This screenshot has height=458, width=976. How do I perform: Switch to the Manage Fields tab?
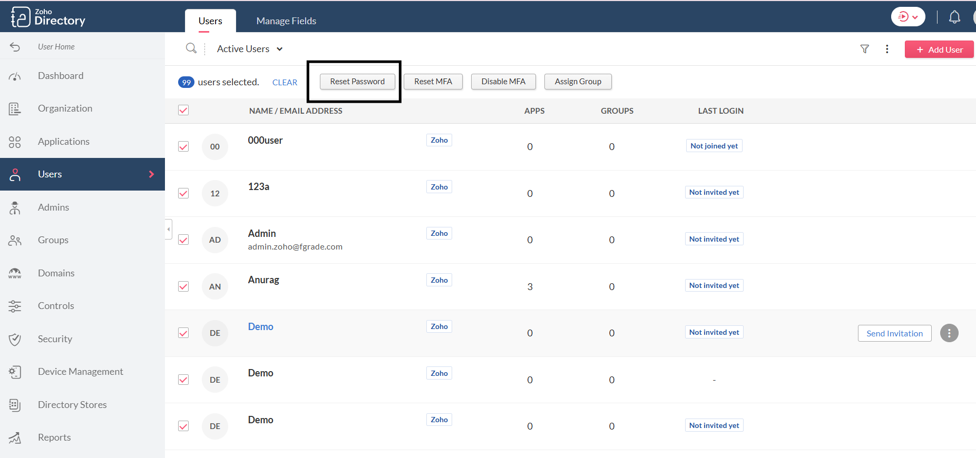coord(286,21)
